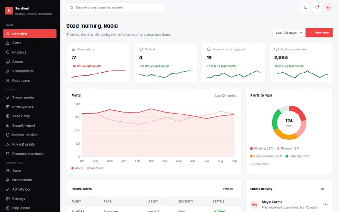Image resolution: width=339 pixels, height=212 pixels.
Task: Click the Other 10% legend entry
Action: click(259, 164)
